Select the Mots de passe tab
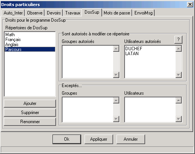 117,13
